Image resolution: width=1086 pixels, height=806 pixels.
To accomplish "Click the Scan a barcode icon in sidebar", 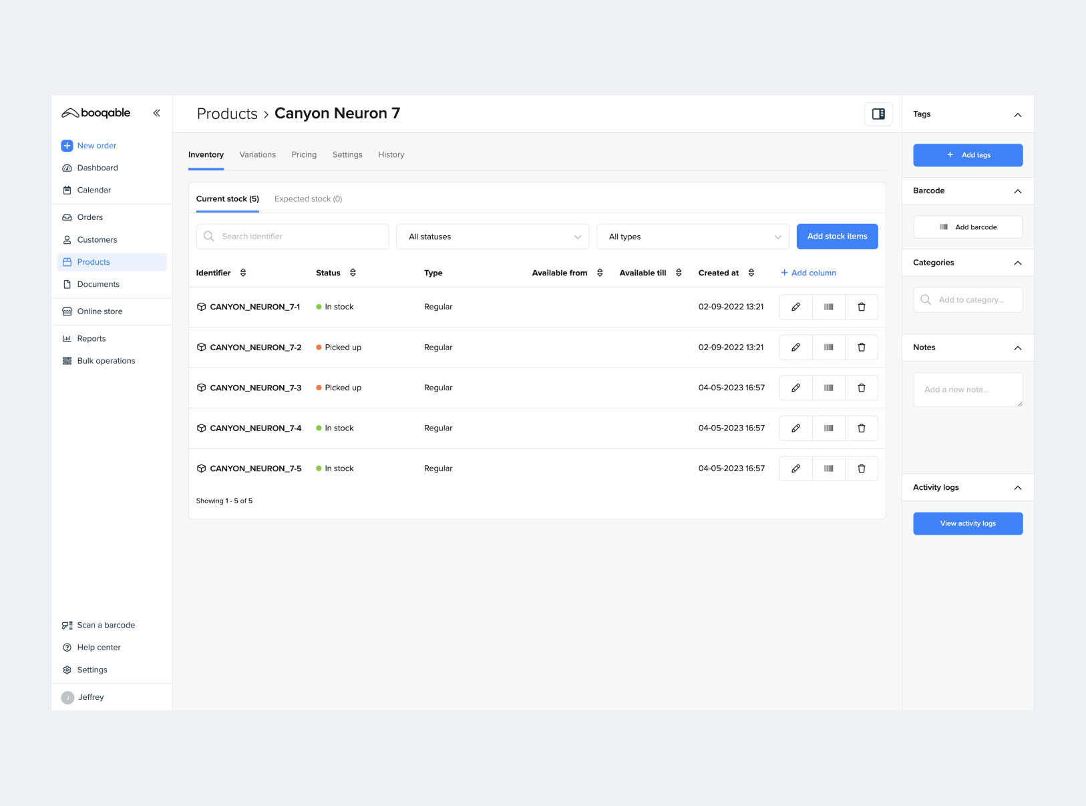I will pos(67,625).
